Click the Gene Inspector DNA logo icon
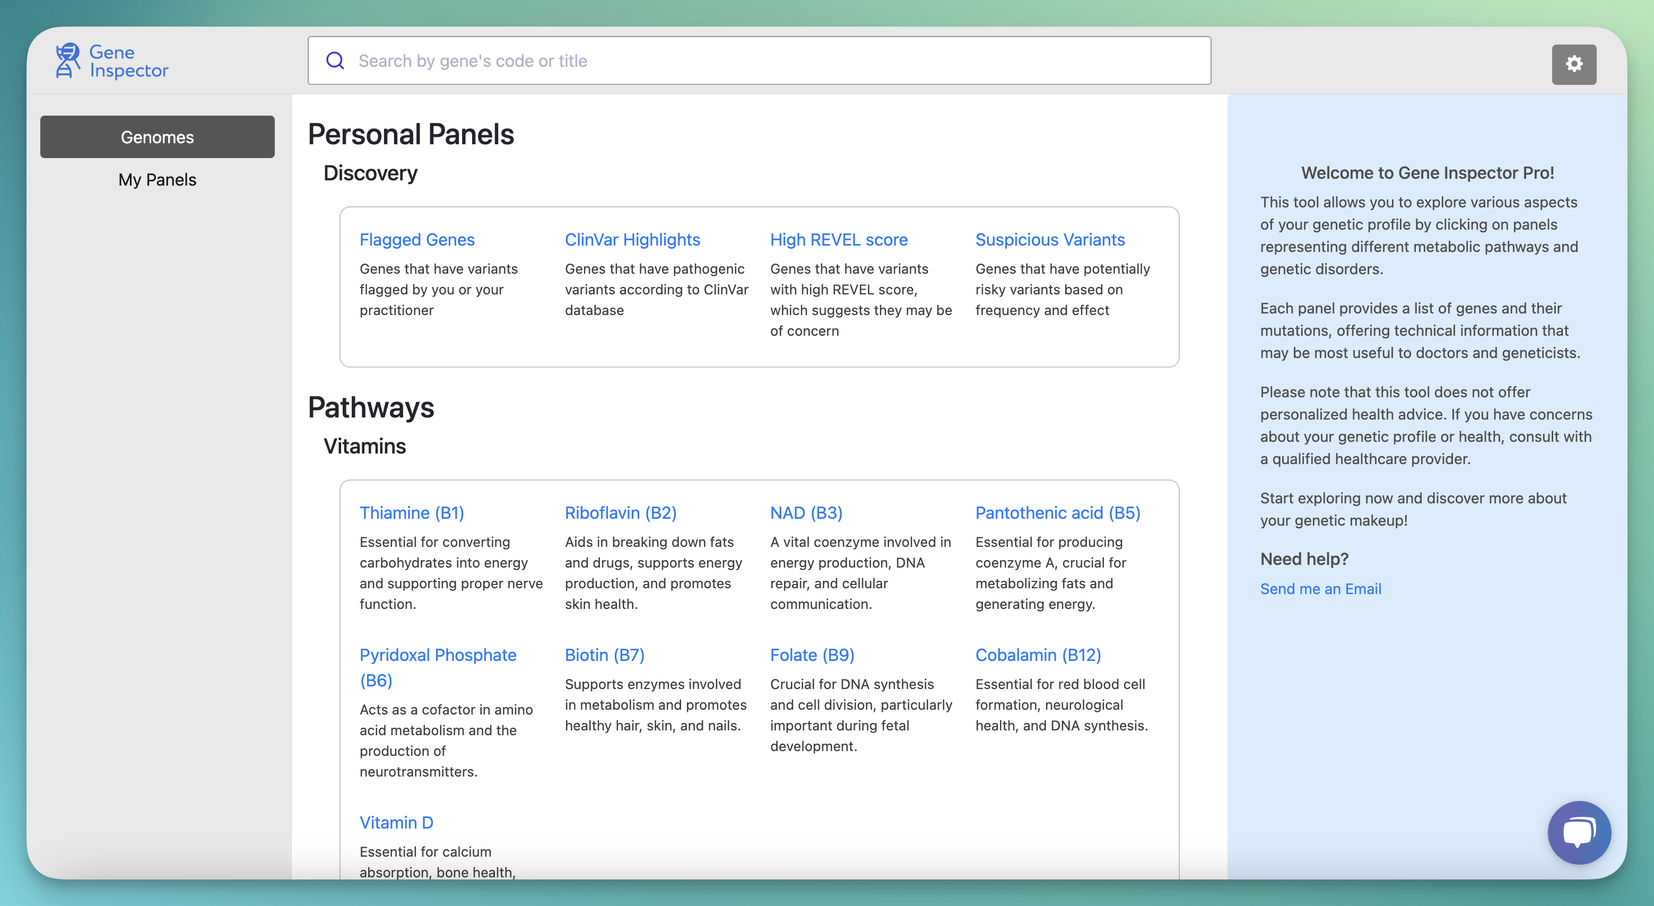Screen dimensions: 1654x906 (67, 61)
